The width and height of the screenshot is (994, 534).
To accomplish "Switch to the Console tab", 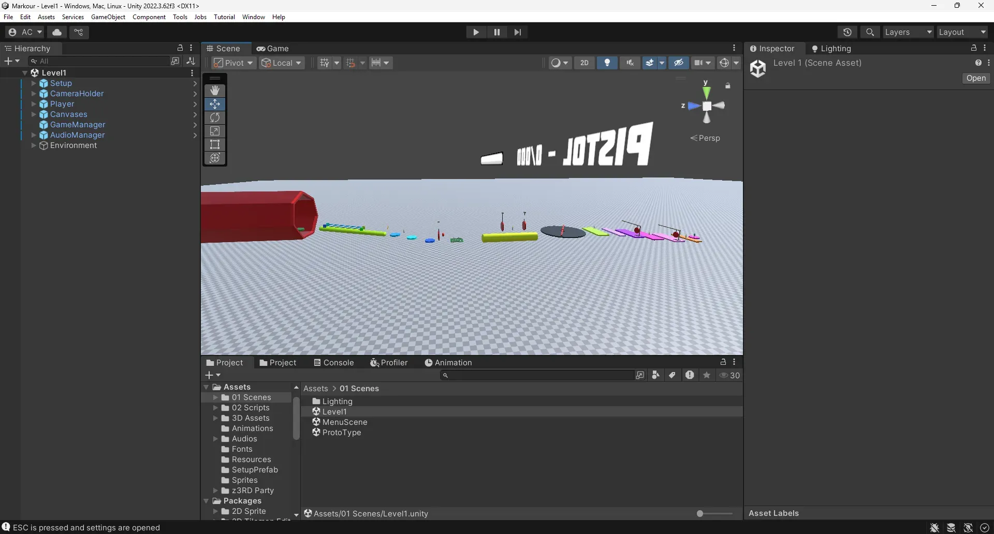I will pos(334,362).
